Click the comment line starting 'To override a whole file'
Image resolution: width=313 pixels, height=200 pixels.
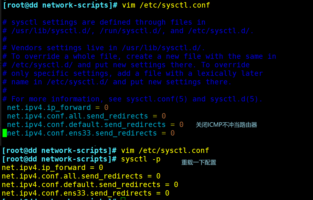tap(139, 56)
